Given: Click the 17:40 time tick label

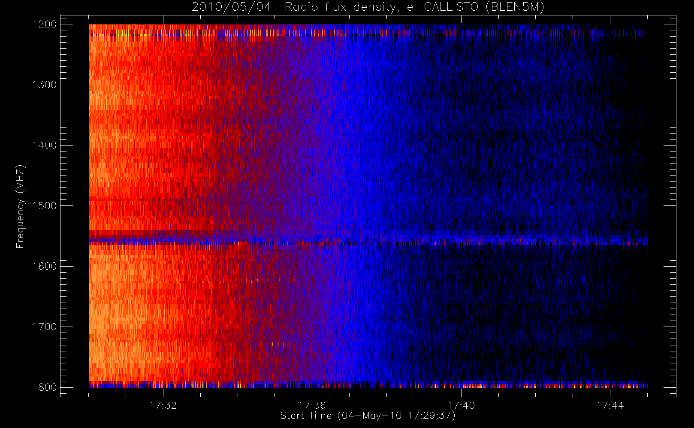Looking at the screenshot, I should (461, 405).
